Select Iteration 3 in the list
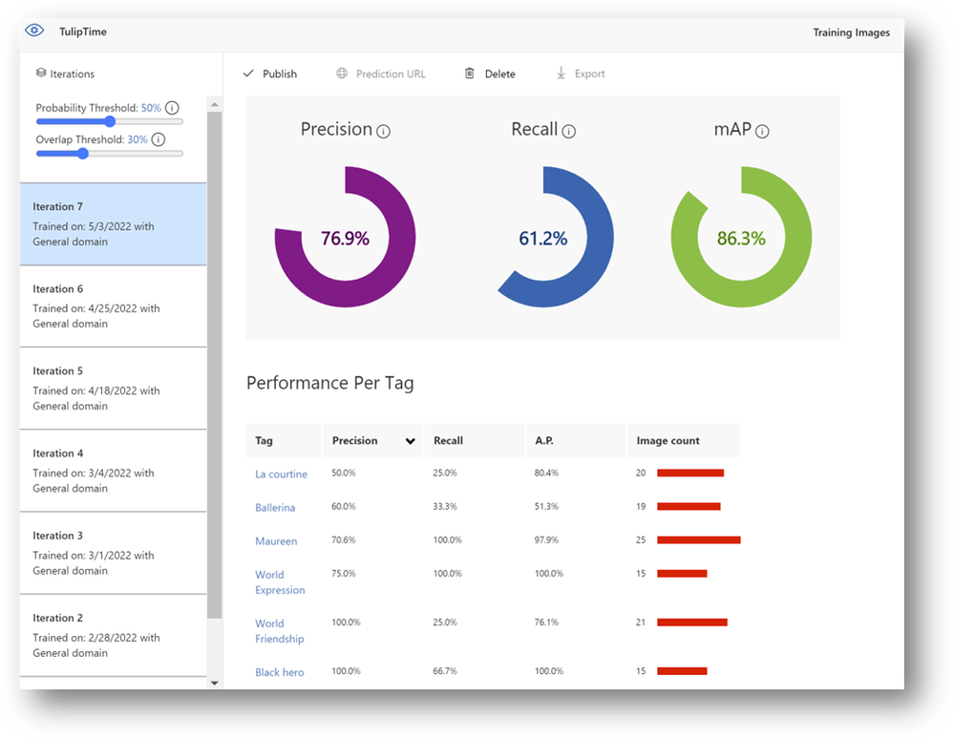The width and height of the screenshot is (954, 739). click(114, 552)
